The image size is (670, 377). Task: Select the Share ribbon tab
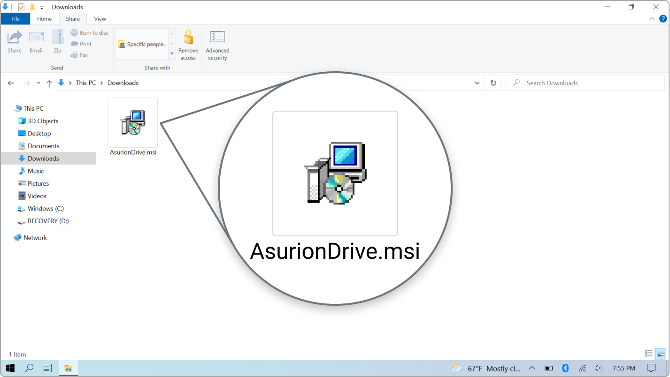(73, 19)
